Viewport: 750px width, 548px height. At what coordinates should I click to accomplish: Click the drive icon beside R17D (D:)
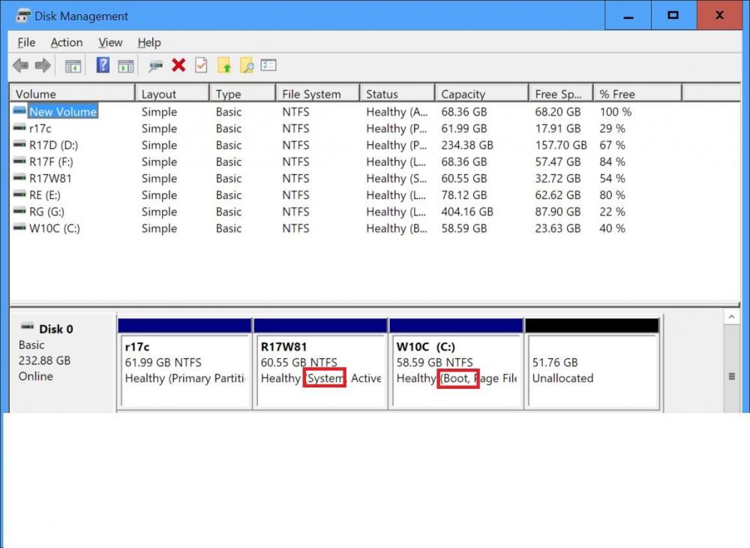click(19, 145)
